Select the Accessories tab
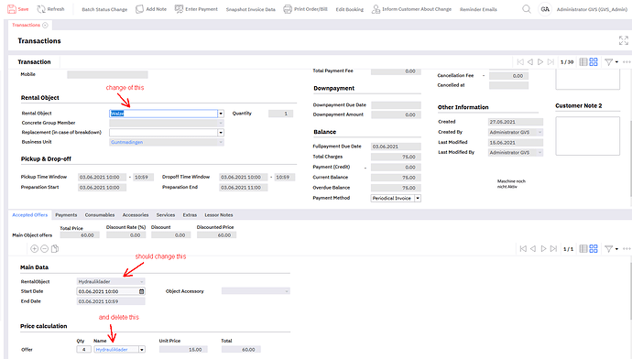This screenshot has width=632, height=359. coord(136,214)
